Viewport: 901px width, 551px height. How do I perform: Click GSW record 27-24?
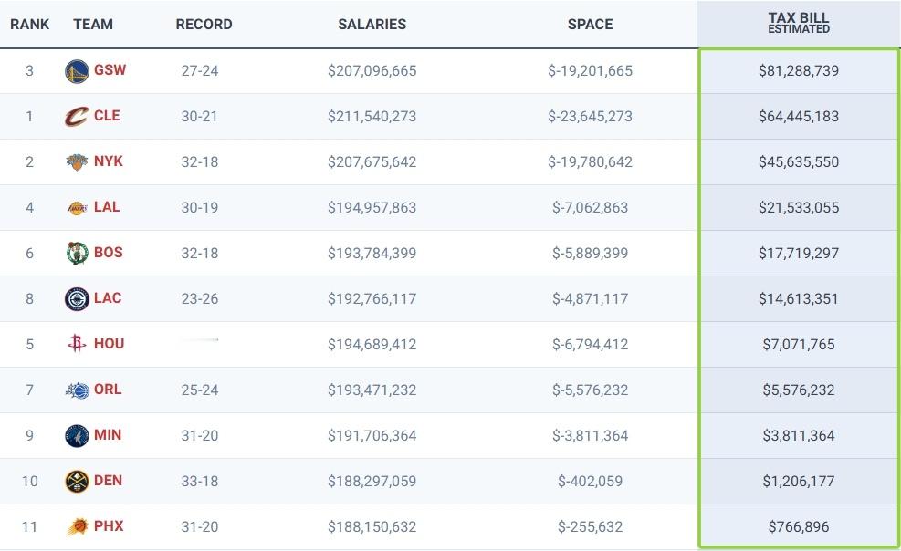pos(199,70)
